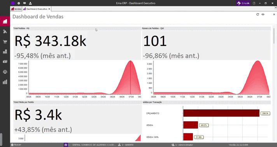Image resolution: width=277 pixels, height=147 pixels.
Task: Click the Buscar search in status bar
Action: click(x=16, y=145)
